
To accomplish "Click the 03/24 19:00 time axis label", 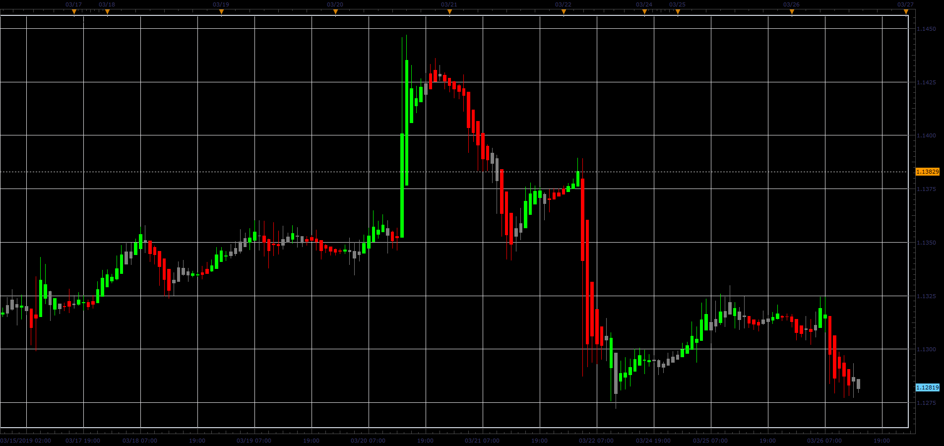I will 653,441.
